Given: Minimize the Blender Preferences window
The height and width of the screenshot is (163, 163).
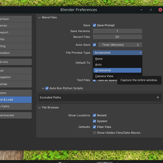Looking at the screenshot, I should pos(141,10).
